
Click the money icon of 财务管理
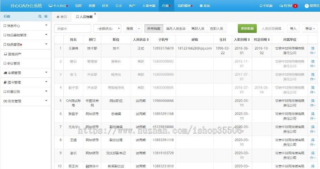pyautogui.click(x=5, y=101)
